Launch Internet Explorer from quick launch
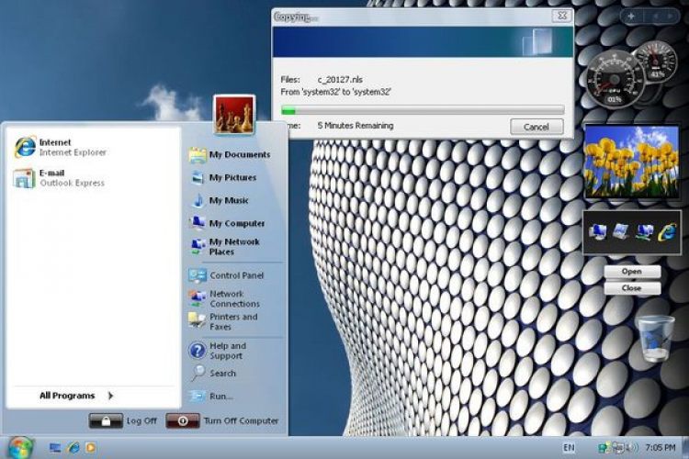The image size is (689, 459). [73, 448]
